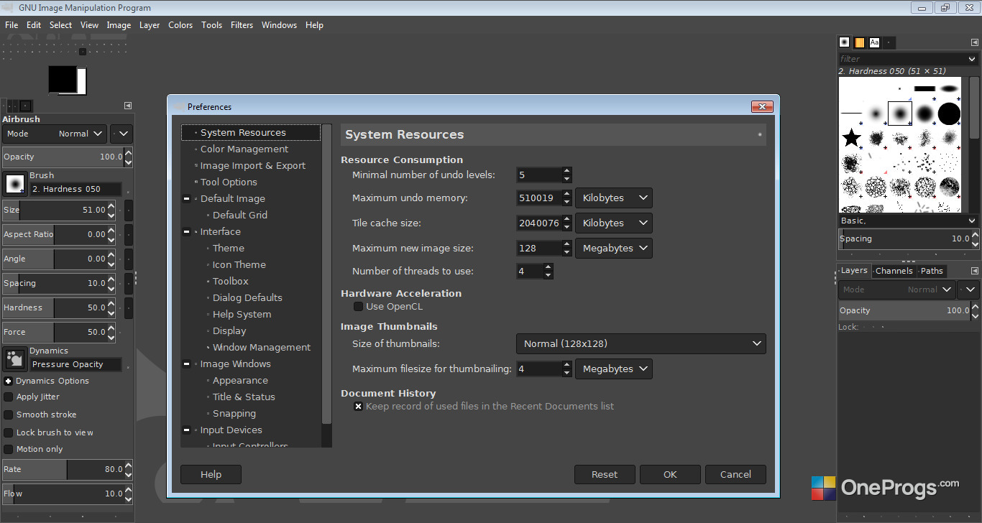Open the brush tag 'Basic,' dropdown
Screen dimensions: 982x523
(909, 221)
